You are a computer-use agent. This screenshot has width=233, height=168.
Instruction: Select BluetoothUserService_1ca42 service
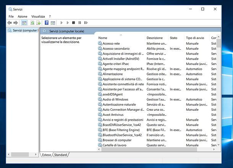(122, 135)
